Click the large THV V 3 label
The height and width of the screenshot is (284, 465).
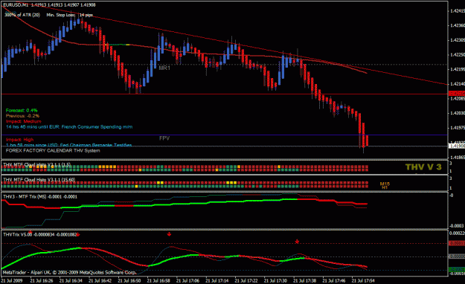tap(423, 167)
